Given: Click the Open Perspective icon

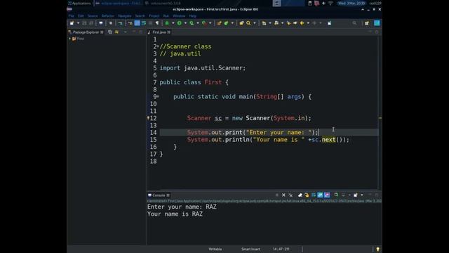Looking at the screenshot, I should (x=367, y=23).
